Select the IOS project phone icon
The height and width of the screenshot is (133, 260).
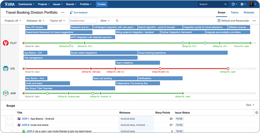[x=6, y=68]
